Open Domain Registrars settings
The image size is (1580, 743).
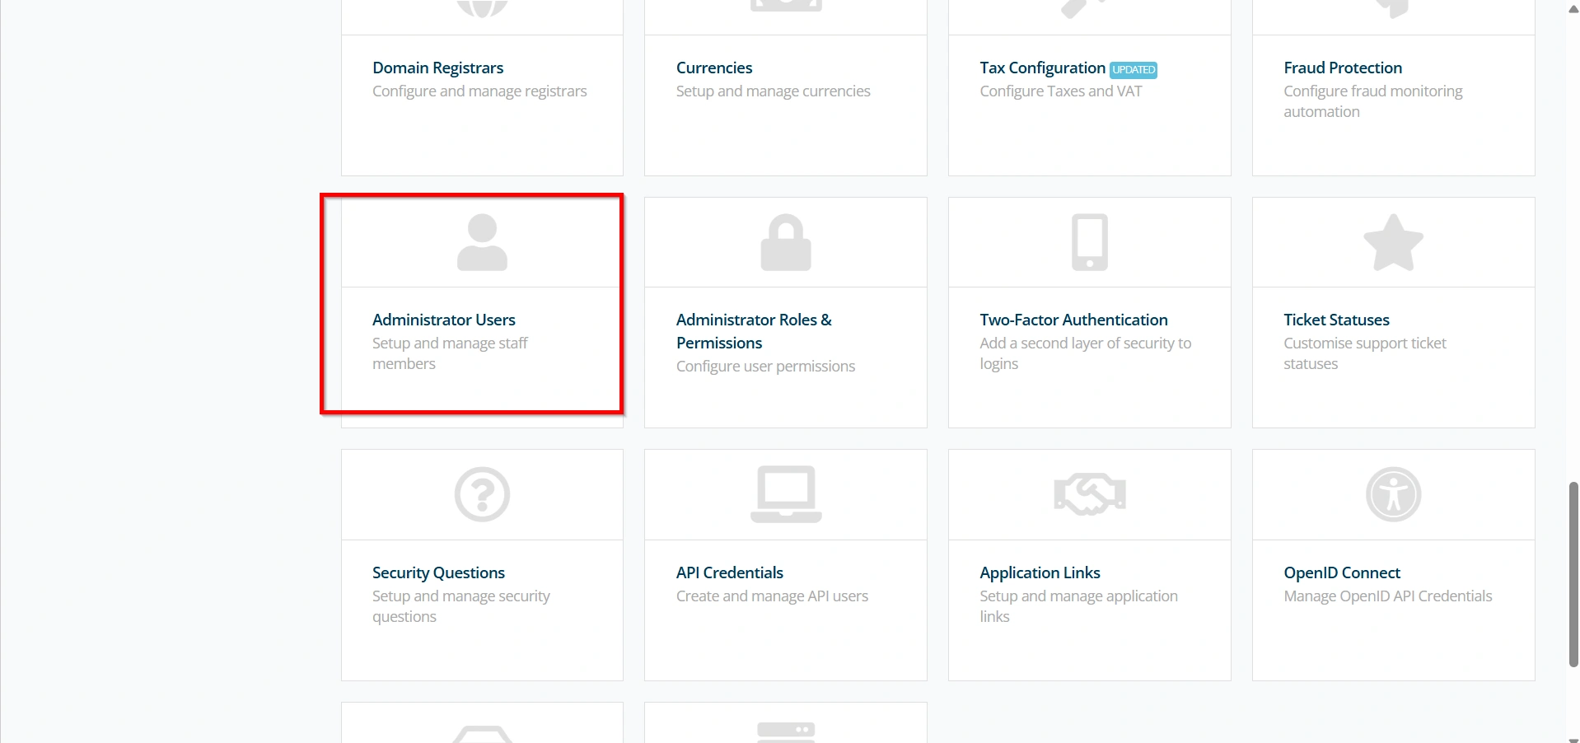[437, 68]
